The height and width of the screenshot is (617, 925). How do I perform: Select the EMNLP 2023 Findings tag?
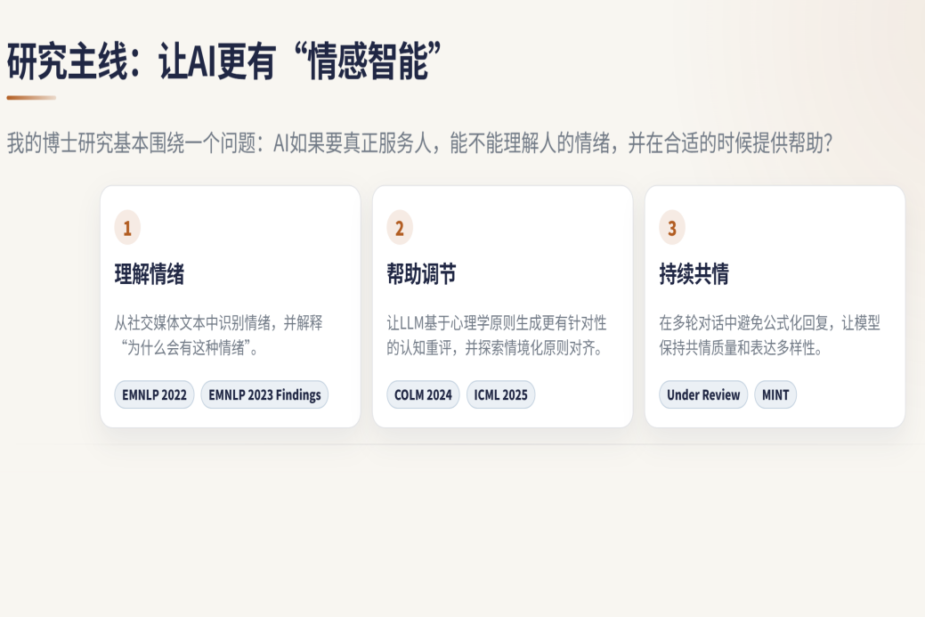(x=264, y=394)
